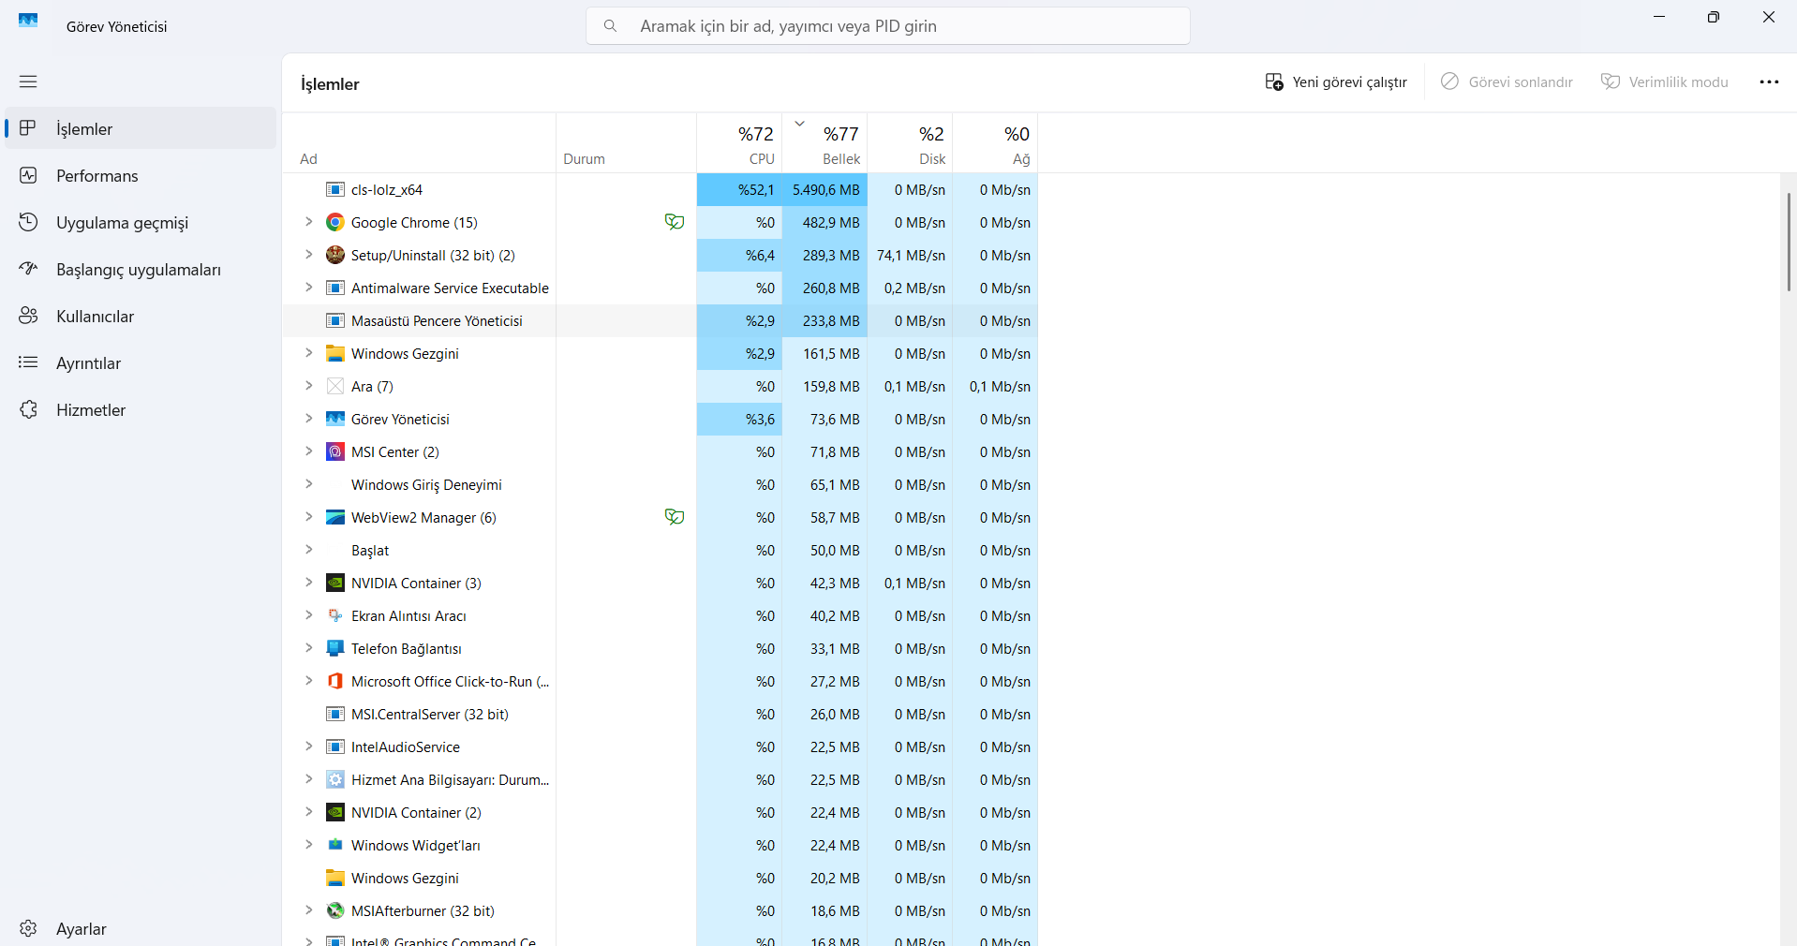Click the Windows Widget'ları icon
The width and height of the screenshot is (1797, 946).
pyautogui.click(x=334, y=845)
